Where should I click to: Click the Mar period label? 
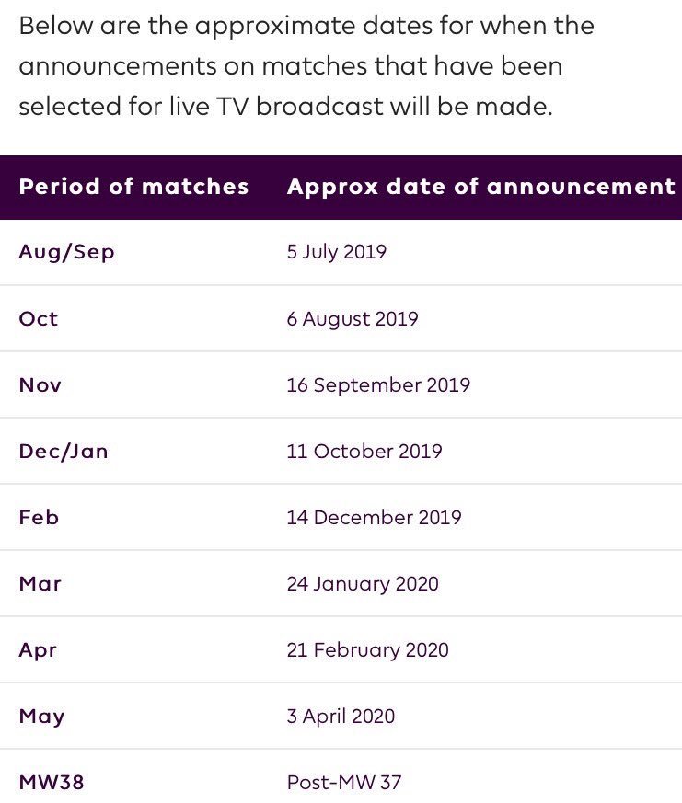(x=40, y=584)
